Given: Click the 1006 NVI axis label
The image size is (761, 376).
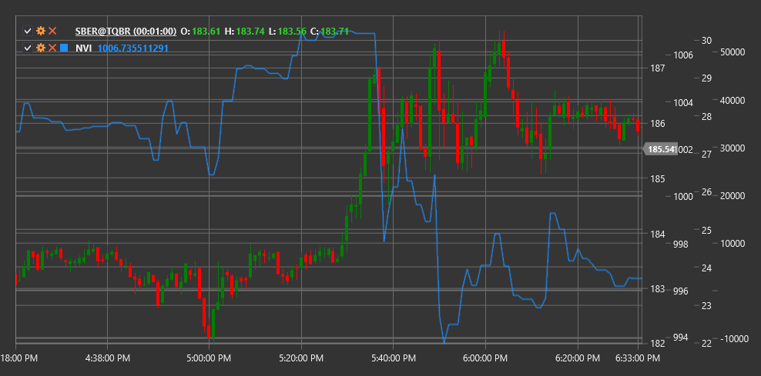Looking at the screenshot, I should (x=683, y=55).
